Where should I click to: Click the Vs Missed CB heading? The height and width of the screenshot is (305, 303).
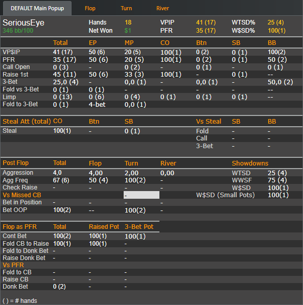click(x=22, y=195)
